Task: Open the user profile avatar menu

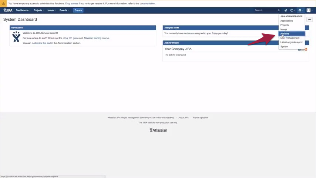Action: click(x=309, y=10)
